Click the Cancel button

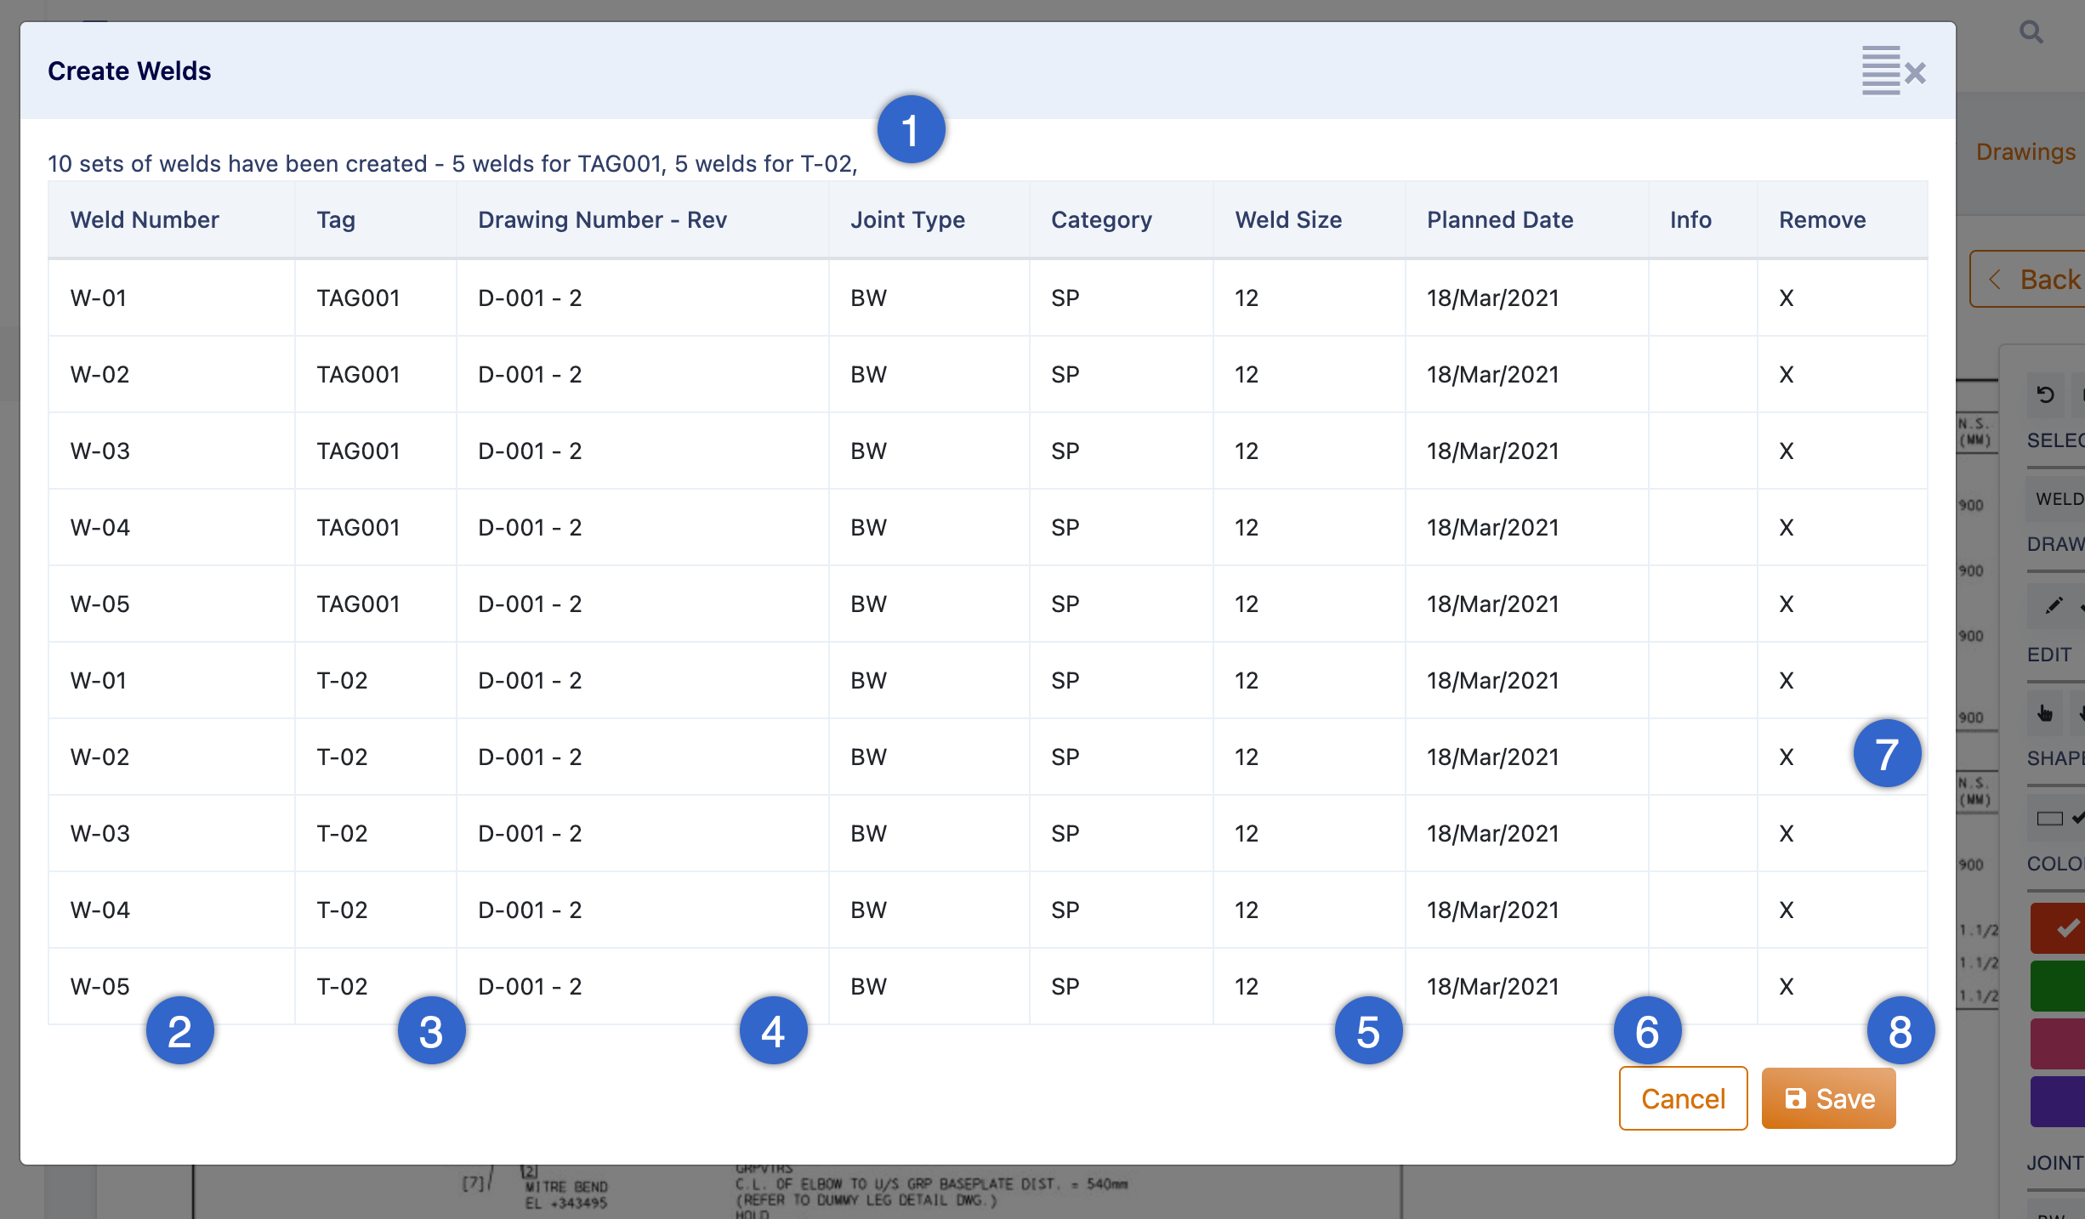tap(1683, 1098)
